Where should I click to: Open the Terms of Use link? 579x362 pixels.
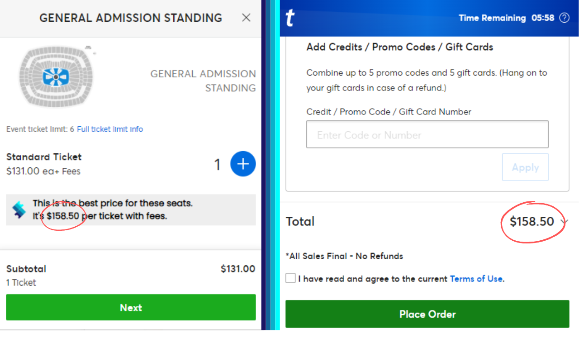[x=476, y=279]
